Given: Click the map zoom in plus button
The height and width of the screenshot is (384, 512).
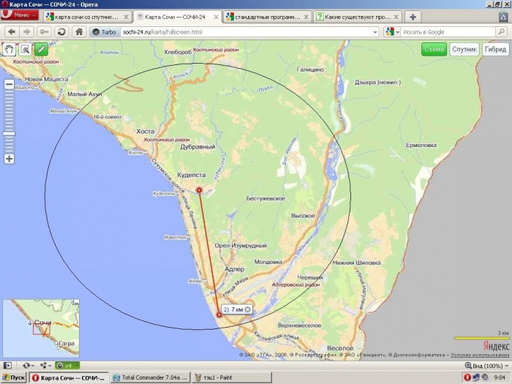Looking at the screenshot, I should pos(10,159).
